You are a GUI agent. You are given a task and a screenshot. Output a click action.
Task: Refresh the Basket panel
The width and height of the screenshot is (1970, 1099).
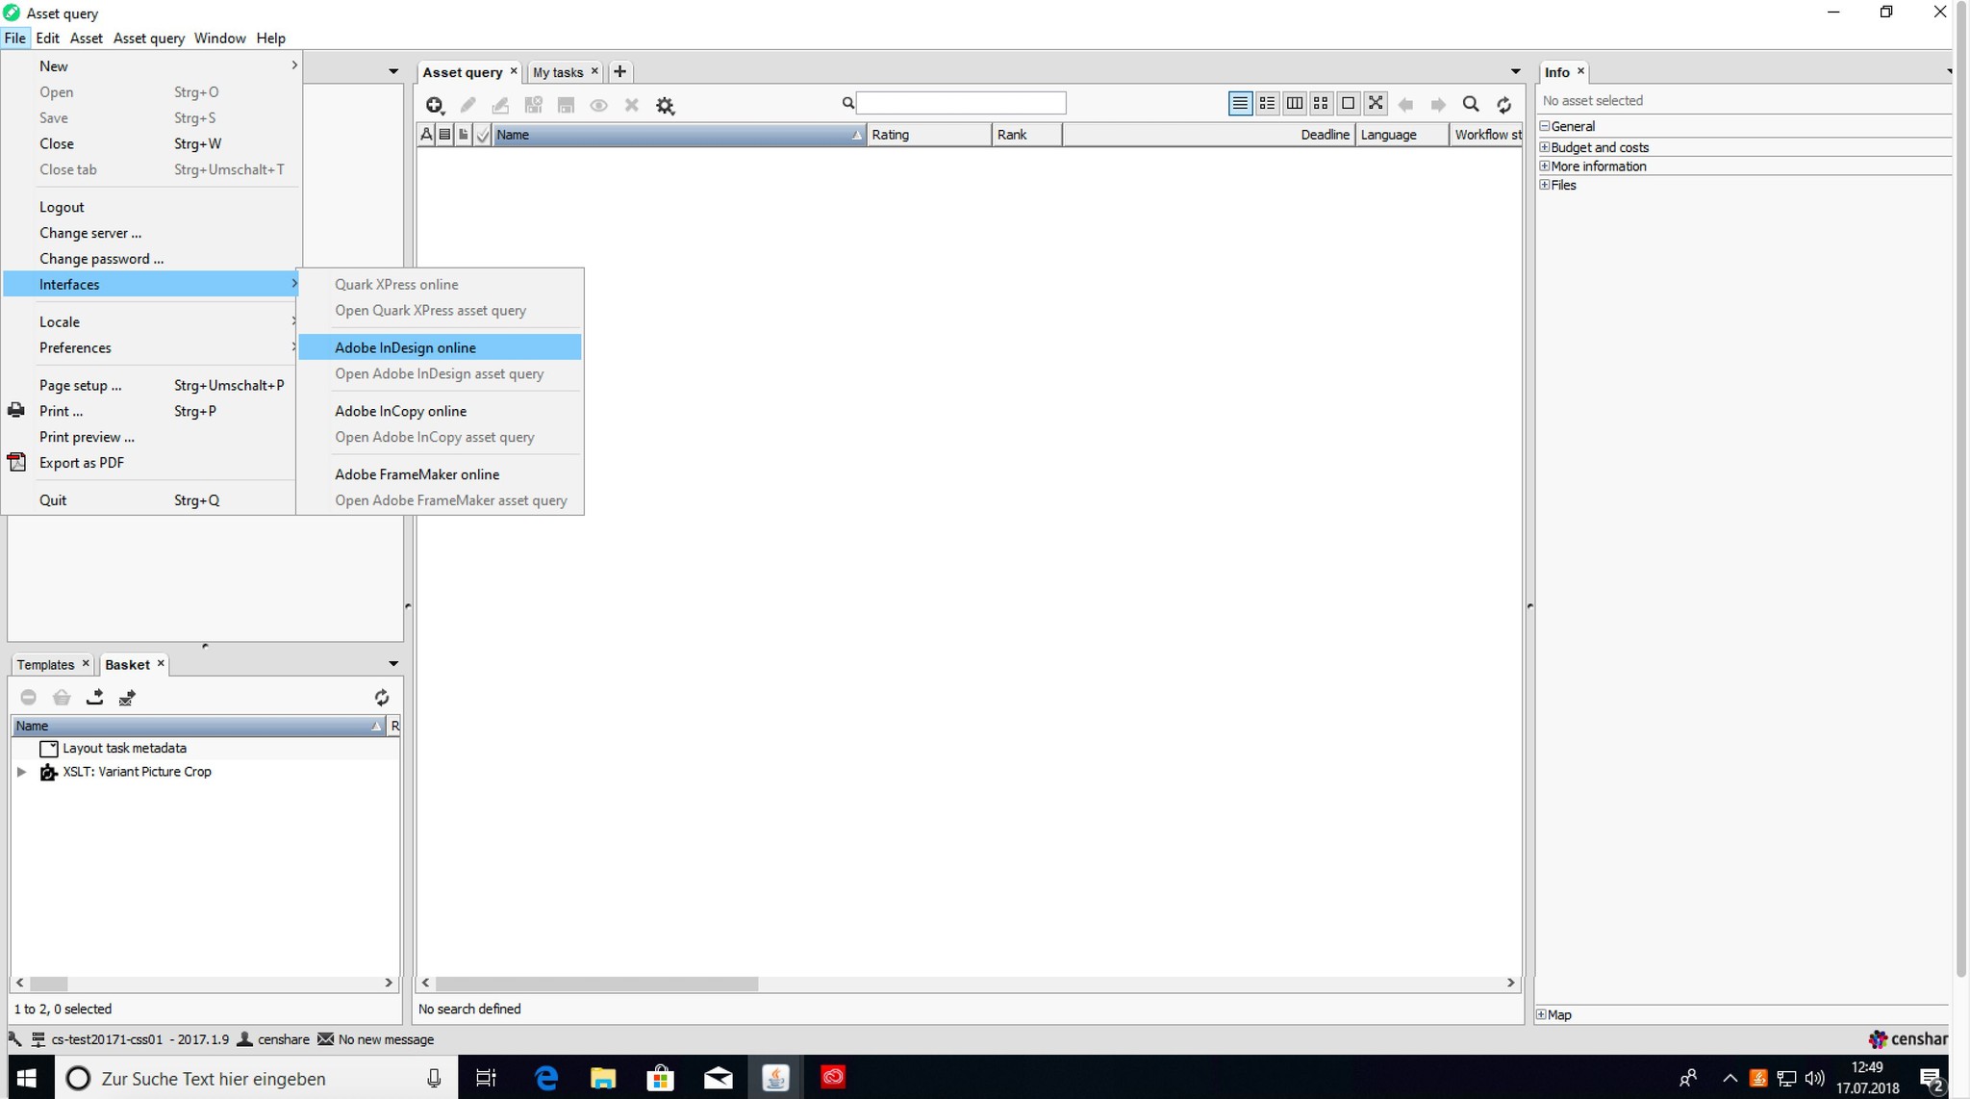tap(381, 697)
